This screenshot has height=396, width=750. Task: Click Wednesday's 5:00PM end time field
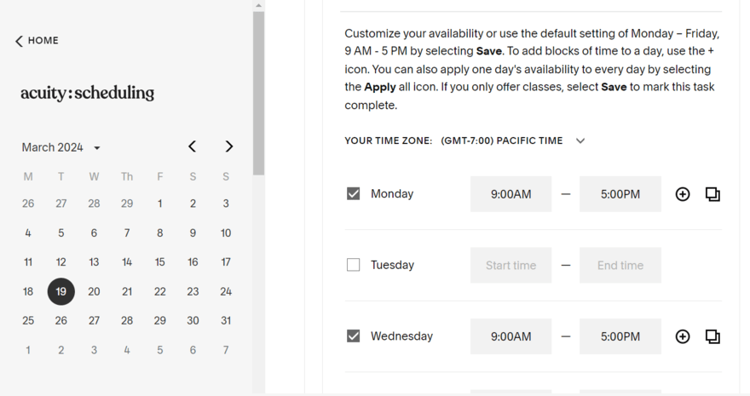point(620,336)
